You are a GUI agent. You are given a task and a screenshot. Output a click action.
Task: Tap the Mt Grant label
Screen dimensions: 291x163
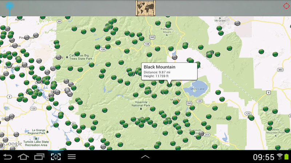tap(220, 21)
